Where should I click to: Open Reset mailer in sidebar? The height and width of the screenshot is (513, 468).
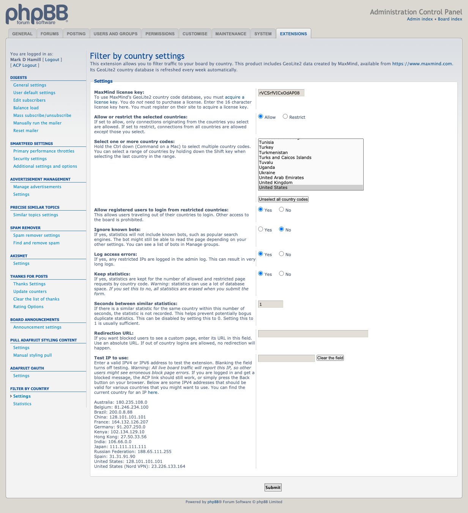[26, 131]
